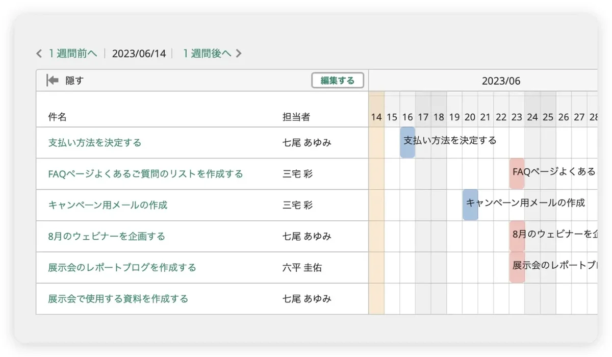The image size is (612, 357).
Task: Click the blue Gantt bar for 支払い方法を決定する
Action: pyautogui.click(x=407, y=142)
